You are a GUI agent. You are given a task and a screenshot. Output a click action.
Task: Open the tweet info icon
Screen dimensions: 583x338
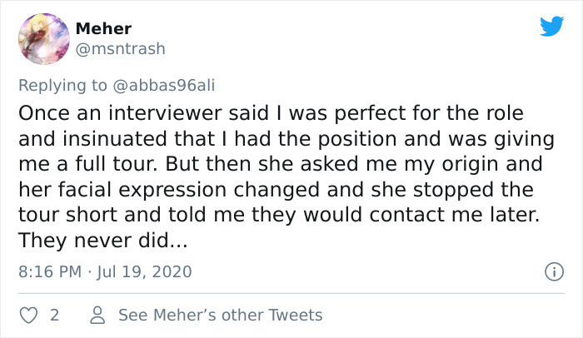551,271
